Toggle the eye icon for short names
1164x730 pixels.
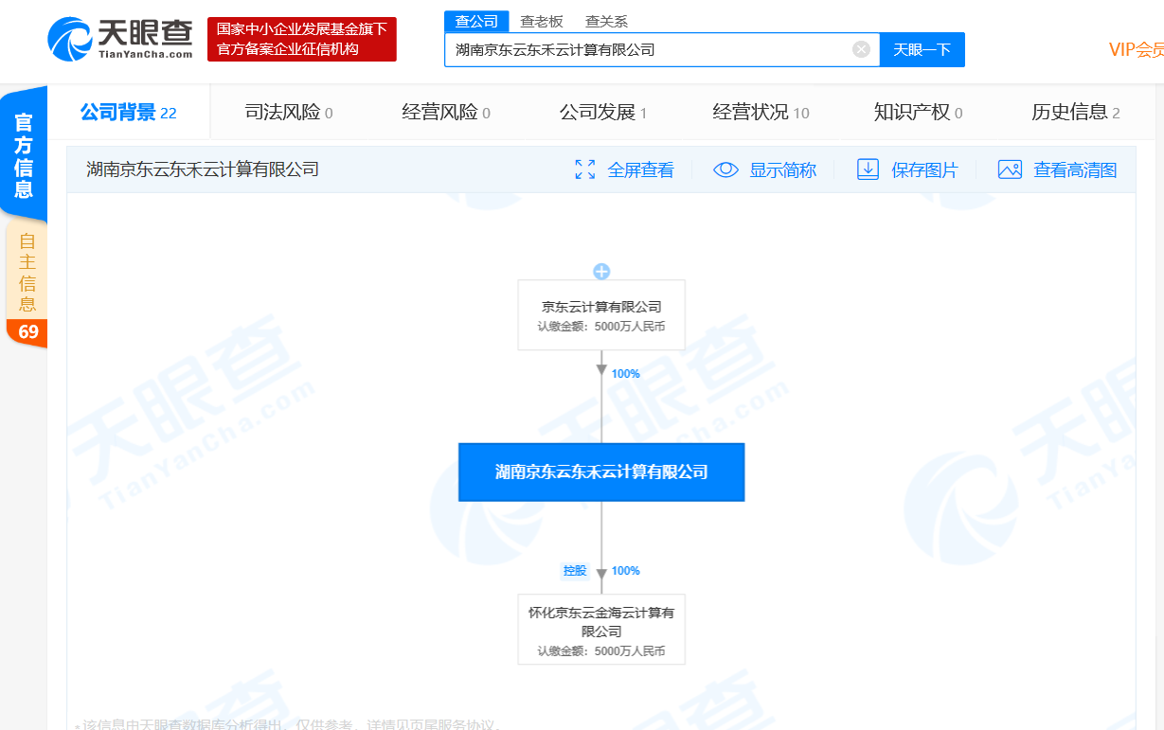[725, 169]
